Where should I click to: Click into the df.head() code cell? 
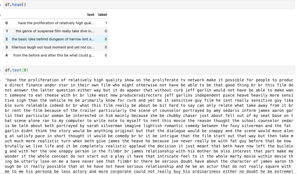(145, 5)
